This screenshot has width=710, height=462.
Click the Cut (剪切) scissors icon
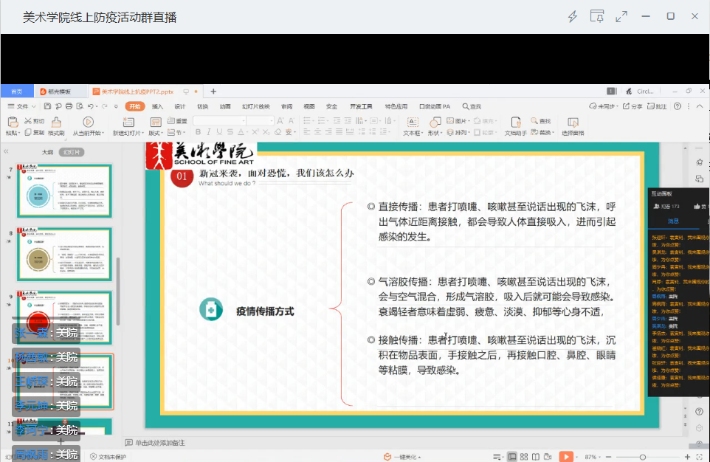click(x=28, y=121)
